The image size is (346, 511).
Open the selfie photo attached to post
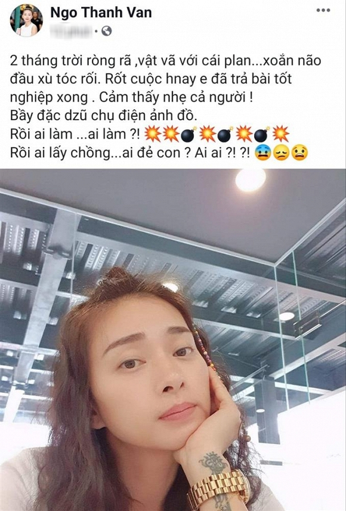point(173,339)
